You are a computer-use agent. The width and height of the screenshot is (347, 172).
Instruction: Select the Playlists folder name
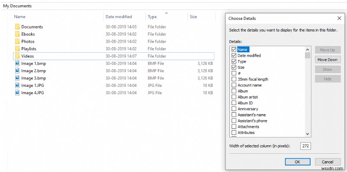[x=29, y=49]
